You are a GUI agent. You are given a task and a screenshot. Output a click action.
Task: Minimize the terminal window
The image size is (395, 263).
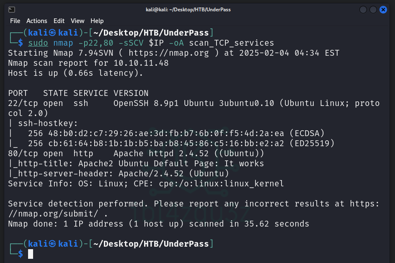[363, 10]
